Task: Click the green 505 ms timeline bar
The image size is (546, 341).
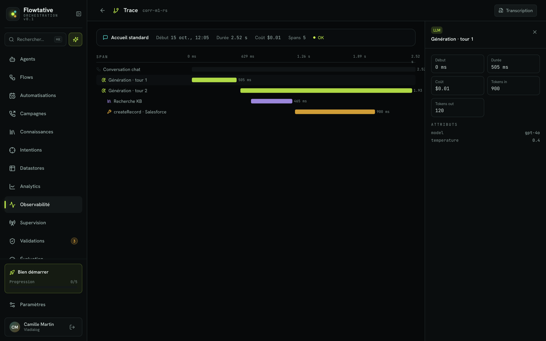Action: [x=214, y=80]
